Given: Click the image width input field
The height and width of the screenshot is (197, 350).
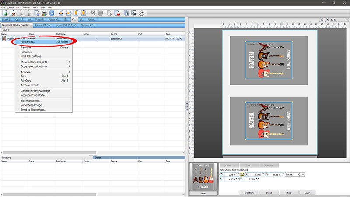Looking at the screenshot, I should (x=231, y=174).
